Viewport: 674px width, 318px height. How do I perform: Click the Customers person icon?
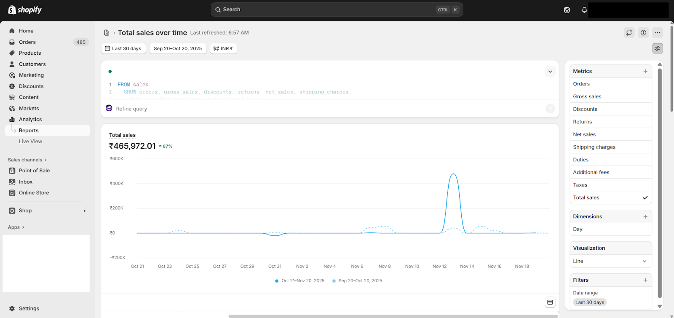click(x=12, y=64)
